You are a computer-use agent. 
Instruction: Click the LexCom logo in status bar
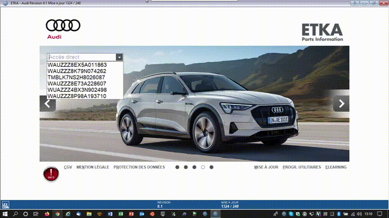[x=5, y=205]
